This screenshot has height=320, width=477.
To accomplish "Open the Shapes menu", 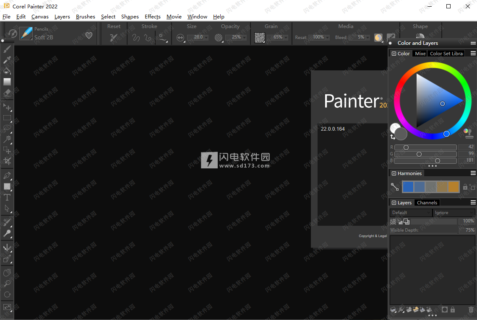I will [130, 17].
